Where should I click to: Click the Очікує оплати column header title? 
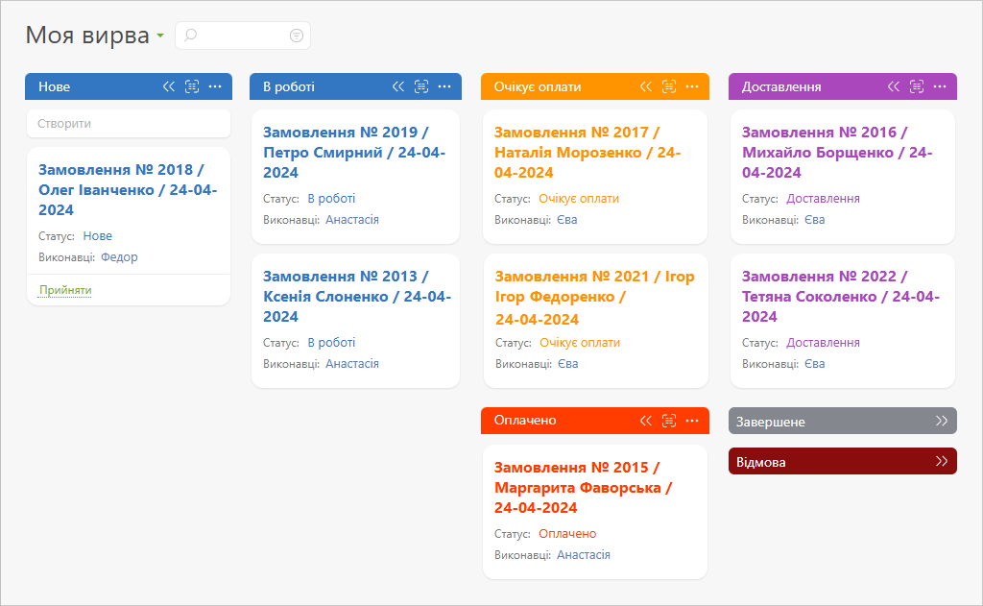click(538, 86)
